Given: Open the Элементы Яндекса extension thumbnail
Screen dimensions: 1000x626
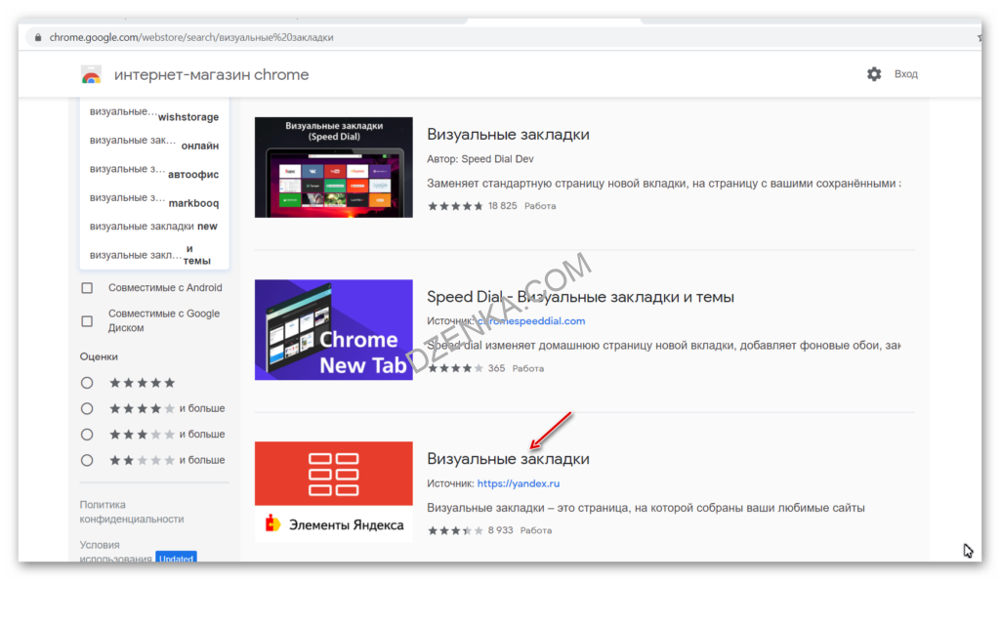Looking at the screenshot, I should click(x=333, y=491).
